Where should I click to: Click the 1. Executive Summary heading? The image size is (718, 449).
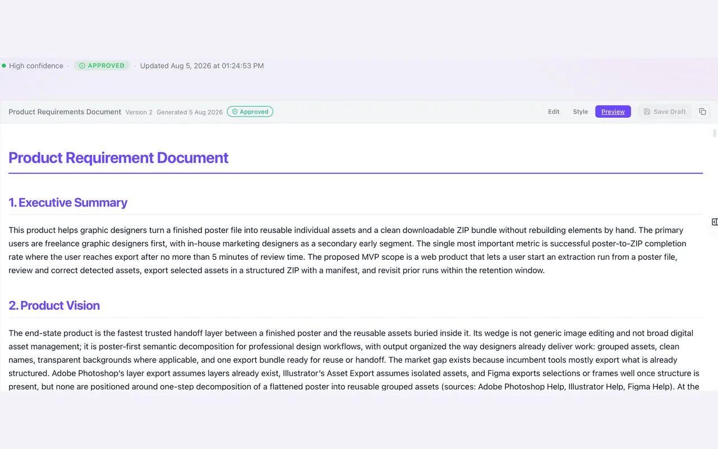68,203
